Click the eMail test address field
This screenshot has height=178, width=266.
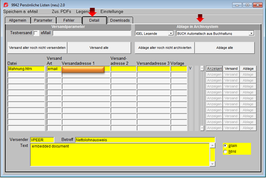click(92, 33)
